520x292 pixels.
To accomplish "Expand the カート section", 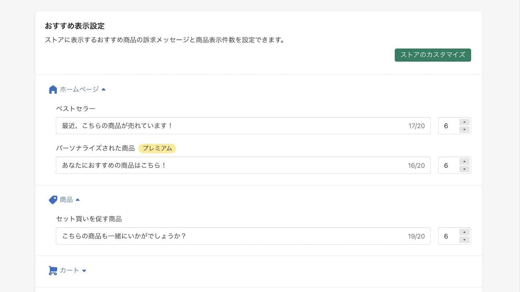I will point(84,270).
